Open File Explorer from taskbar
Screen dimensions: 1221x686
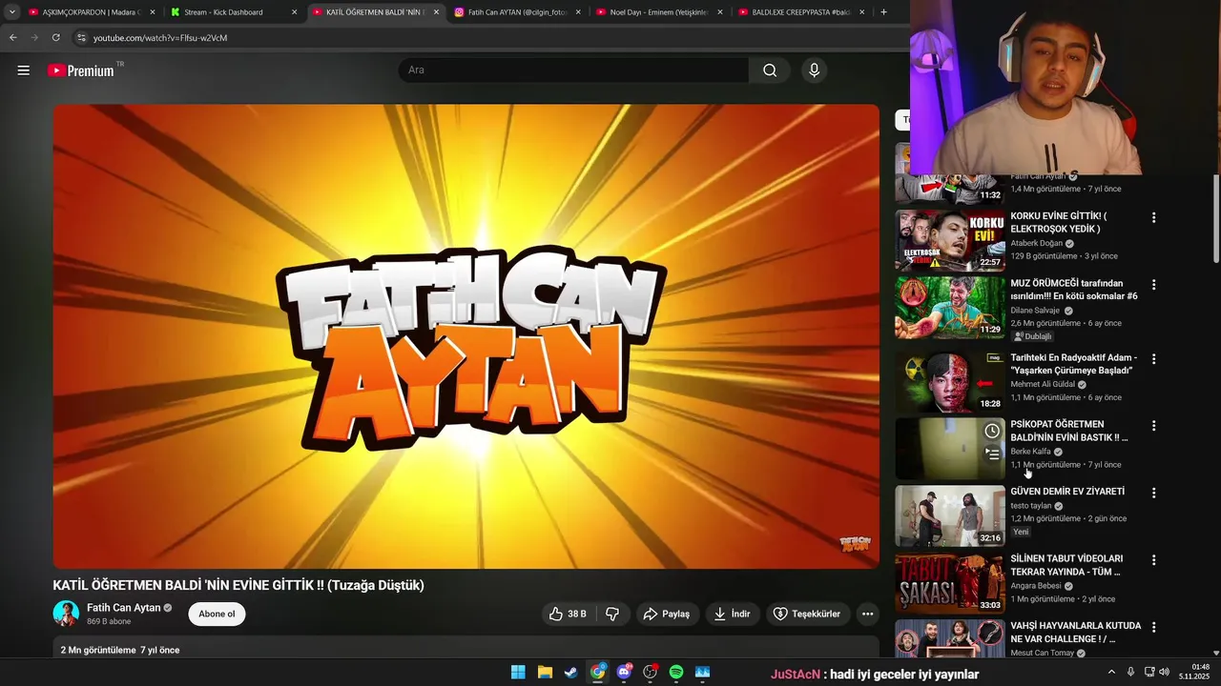point(545,672)
